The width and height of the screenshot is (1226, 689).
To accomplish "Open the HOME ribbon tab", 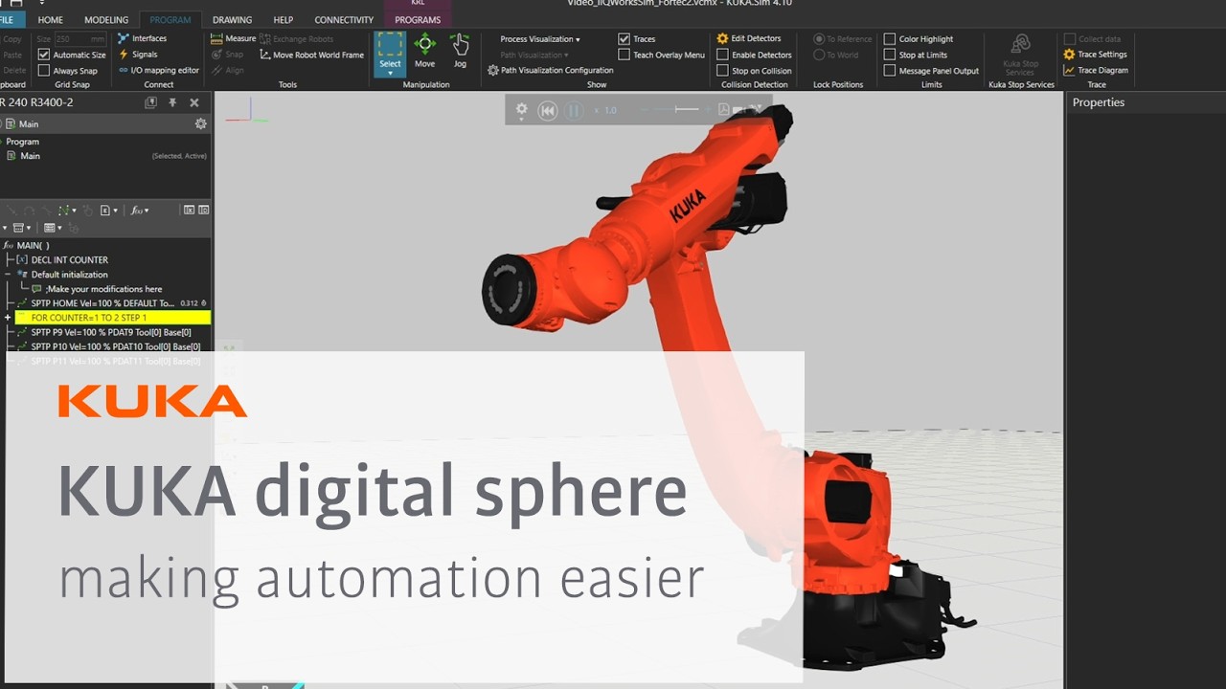I will click(50, 19).
